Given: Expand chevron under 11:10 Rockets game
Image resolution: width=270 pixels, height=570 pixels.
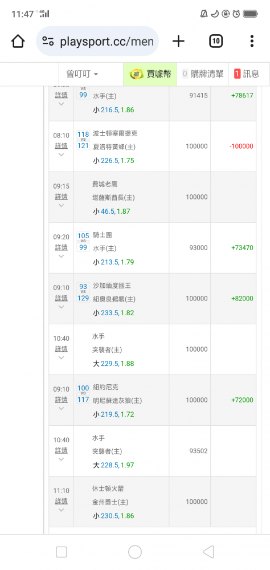Looking at the screenshot, I should coord(61,510).
